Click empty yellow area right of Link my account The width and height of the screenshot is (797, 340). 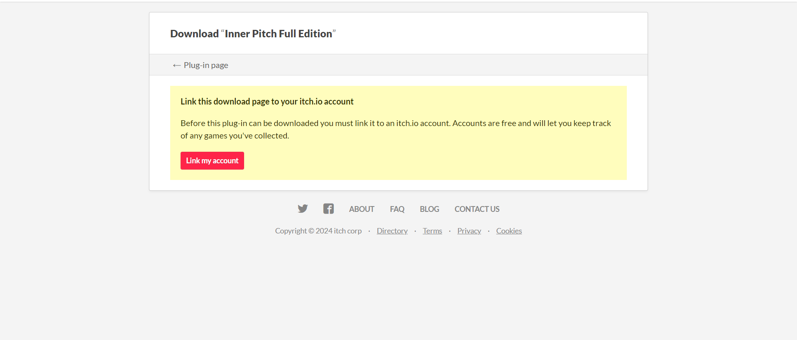[x=415, y=161]
